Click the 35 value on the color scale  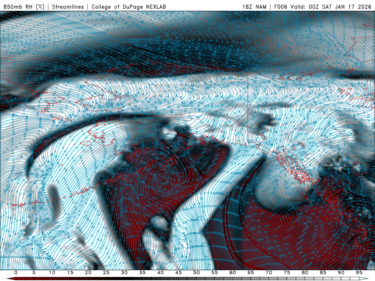(142, 273)
